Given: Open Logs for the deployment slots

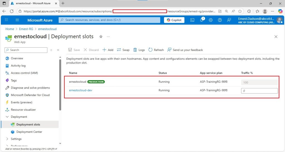Looking at the screenshot, I should tap(139, 50).
